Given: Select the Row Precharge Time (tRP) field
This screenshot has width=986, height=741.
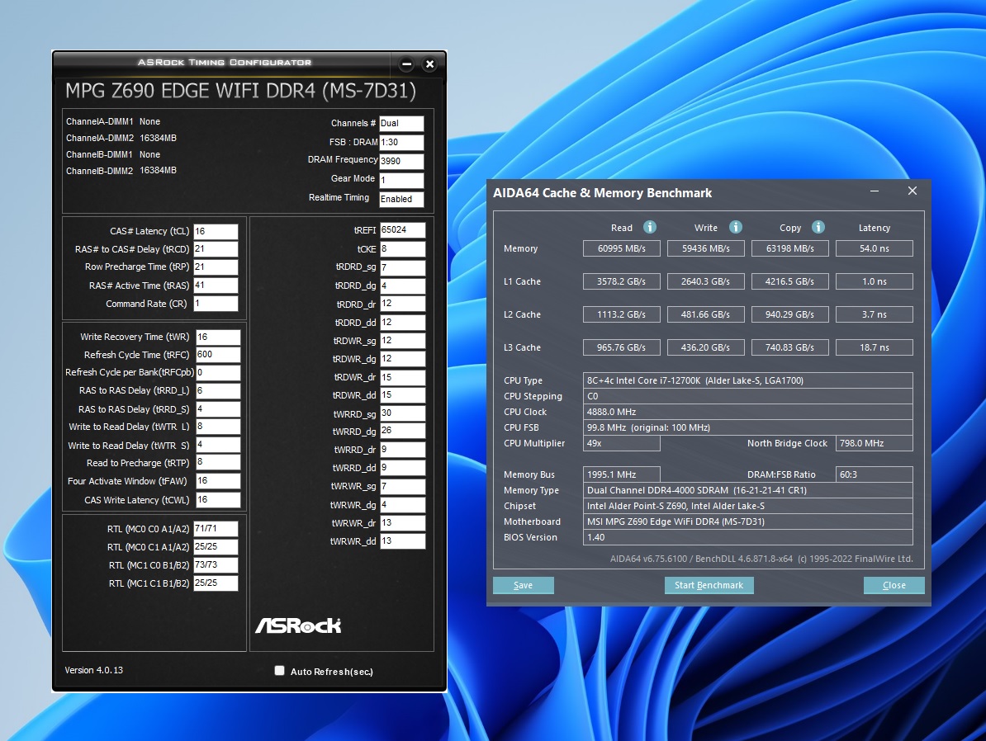Looking at the screenshot, I should [216, 267].
